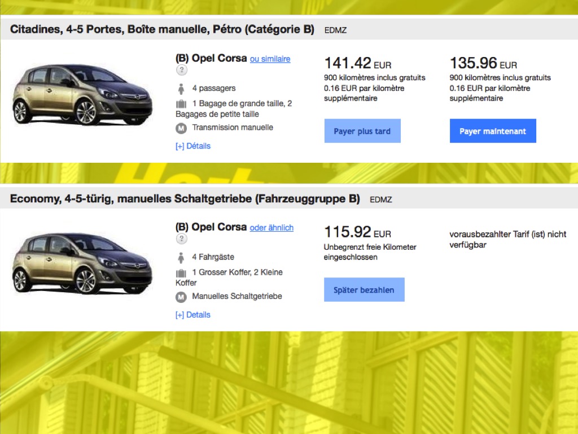Click the suitcase icon beside "1 Grosser Koffer"
Viewport: 578px width, 434px height.
pos(181,273)
